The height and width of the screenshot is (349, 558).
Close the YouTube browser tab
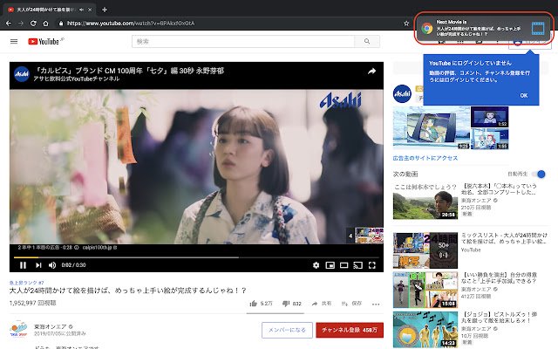(90, 10)
